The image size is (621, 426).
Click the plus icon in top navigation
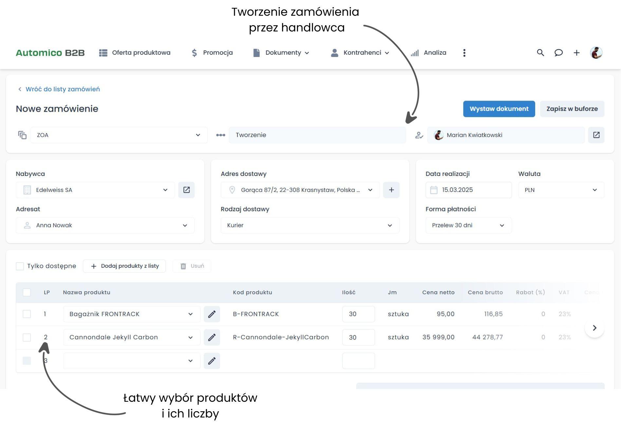pos(576,53)
